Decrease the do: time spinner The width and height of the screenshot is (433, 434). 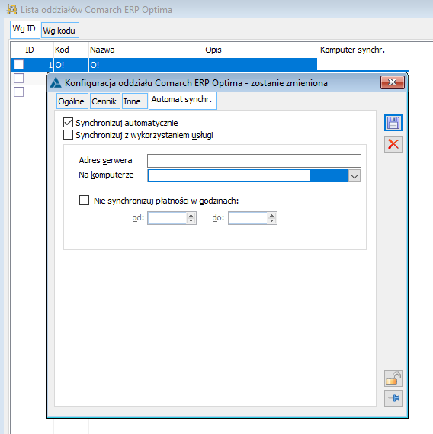271,221
